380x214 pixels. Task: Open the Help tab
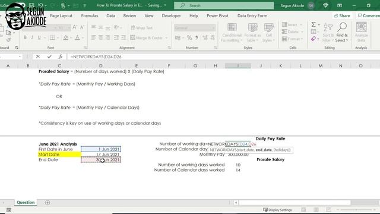click(194, 15)
